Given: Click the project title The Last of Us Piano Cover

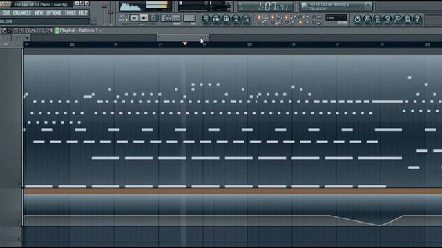Looking at the screenshot, I should click(x=41, y=4).
